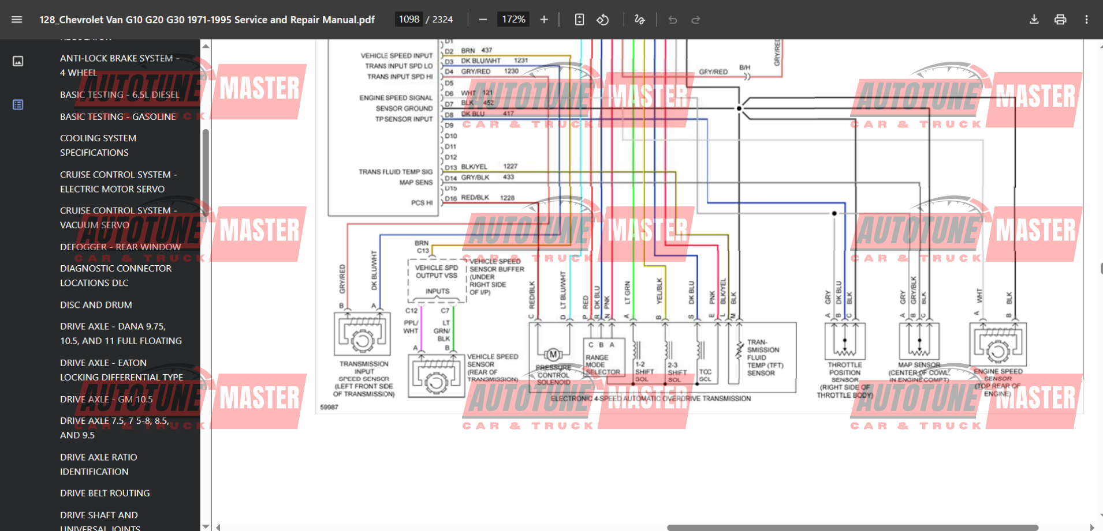Click the zoom in plus button
This screenshot has height=531, width=1103.
pos(544,20)
